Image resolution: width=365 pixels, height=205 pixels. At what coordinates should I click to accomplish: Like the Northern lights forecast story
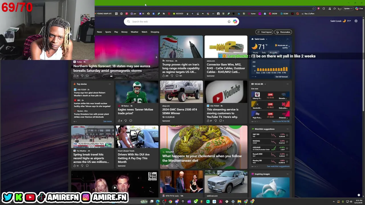pyautogui.click(x=75, y=76)
